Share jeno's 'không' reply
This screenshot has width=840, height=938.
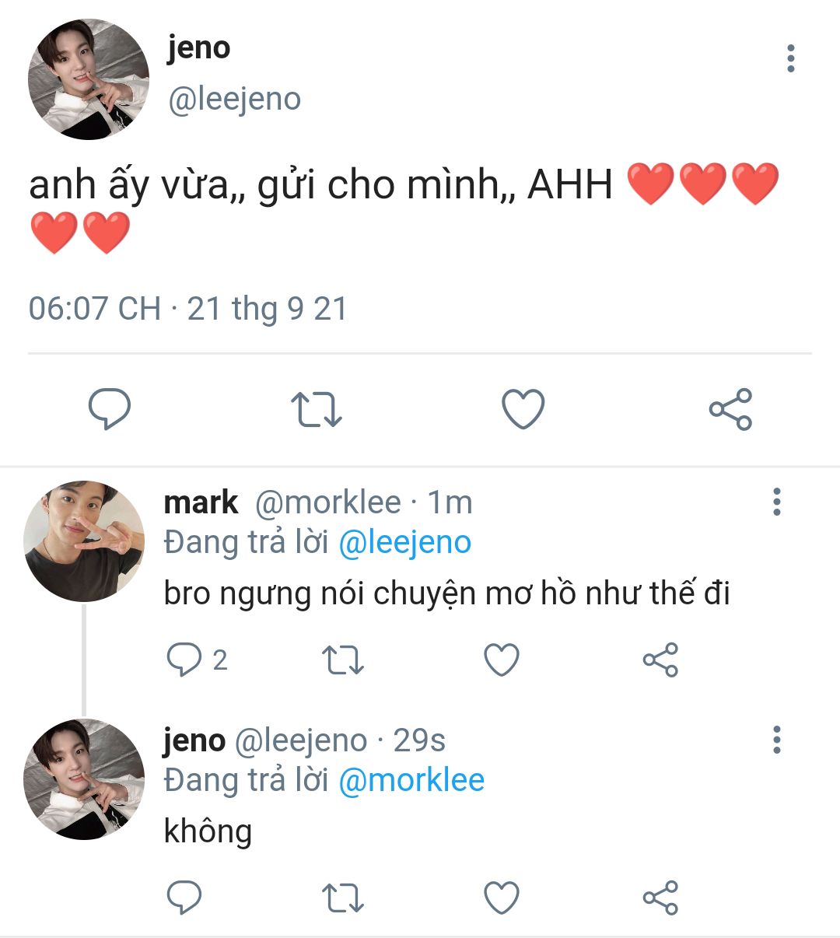pos(660,897)
